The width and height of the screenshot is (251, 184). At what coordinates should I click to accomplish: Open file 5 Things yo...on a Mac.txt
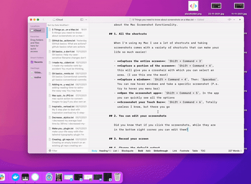point(68,33)
